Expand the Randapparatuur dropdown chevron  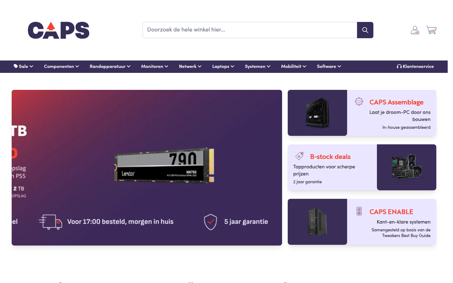coord(129,67)
